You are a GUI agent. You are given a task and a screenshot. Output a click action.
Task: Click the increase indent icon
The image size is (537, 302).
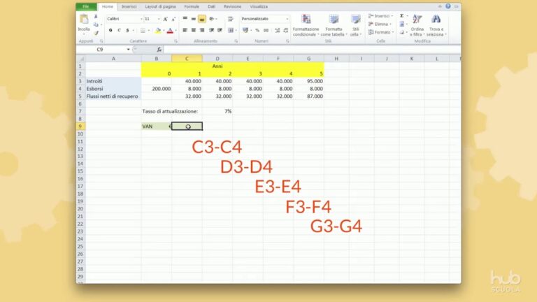[220, 31]
